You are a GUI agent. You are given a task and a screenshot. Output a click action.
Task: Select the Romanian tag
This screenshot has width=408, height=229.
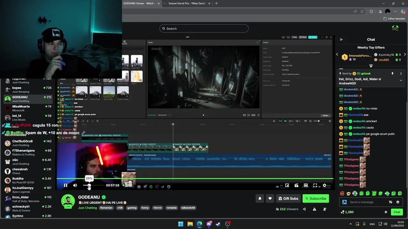[106, 208]
